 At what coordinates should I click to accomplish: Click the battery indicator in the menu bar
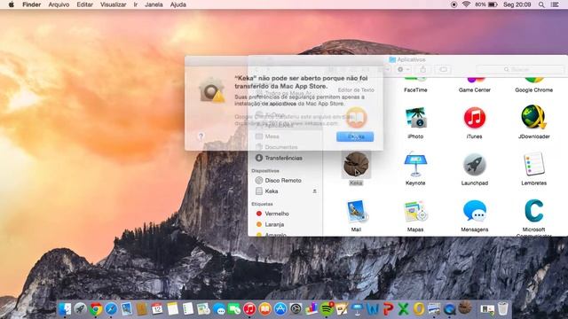[486, 4]
